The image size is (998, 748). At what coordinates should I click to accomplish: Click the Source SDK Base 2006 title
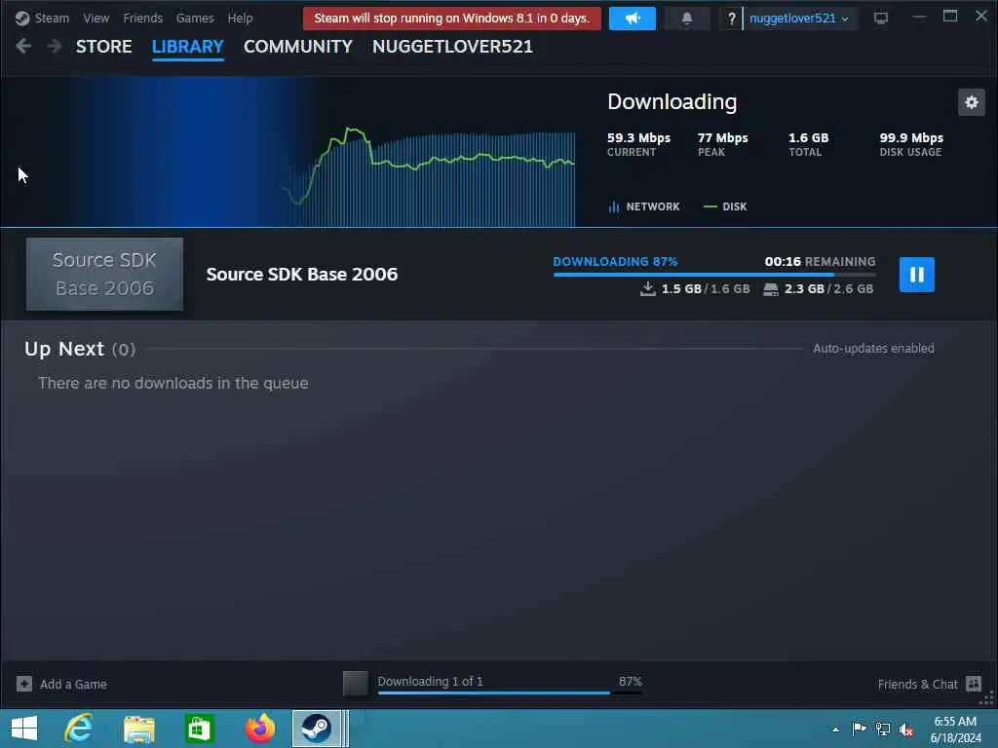[302, 274]
